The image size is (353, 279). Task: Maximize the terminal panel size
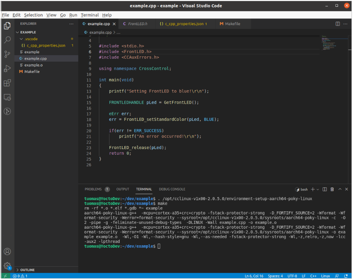(340, 189)
